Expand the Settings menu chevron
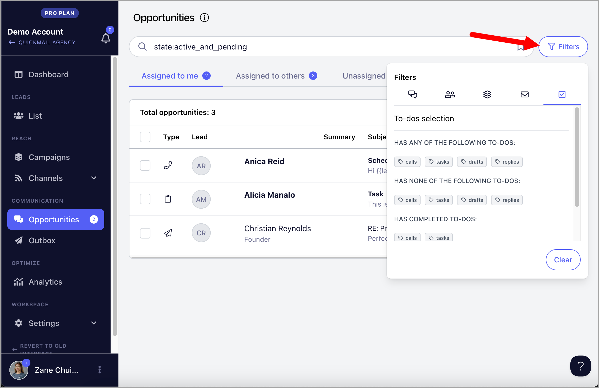 pos(94,323)
